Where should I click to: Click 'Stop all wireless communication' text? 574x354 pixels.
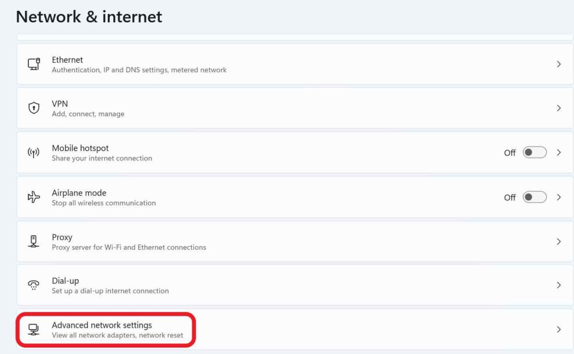104,203
